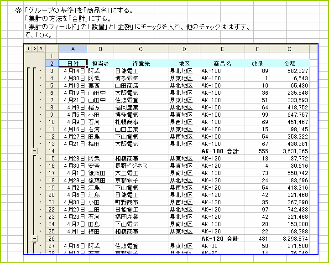Click outline level 1 button
The width and height of the screenshot is (329, 263).
[28, 49]
